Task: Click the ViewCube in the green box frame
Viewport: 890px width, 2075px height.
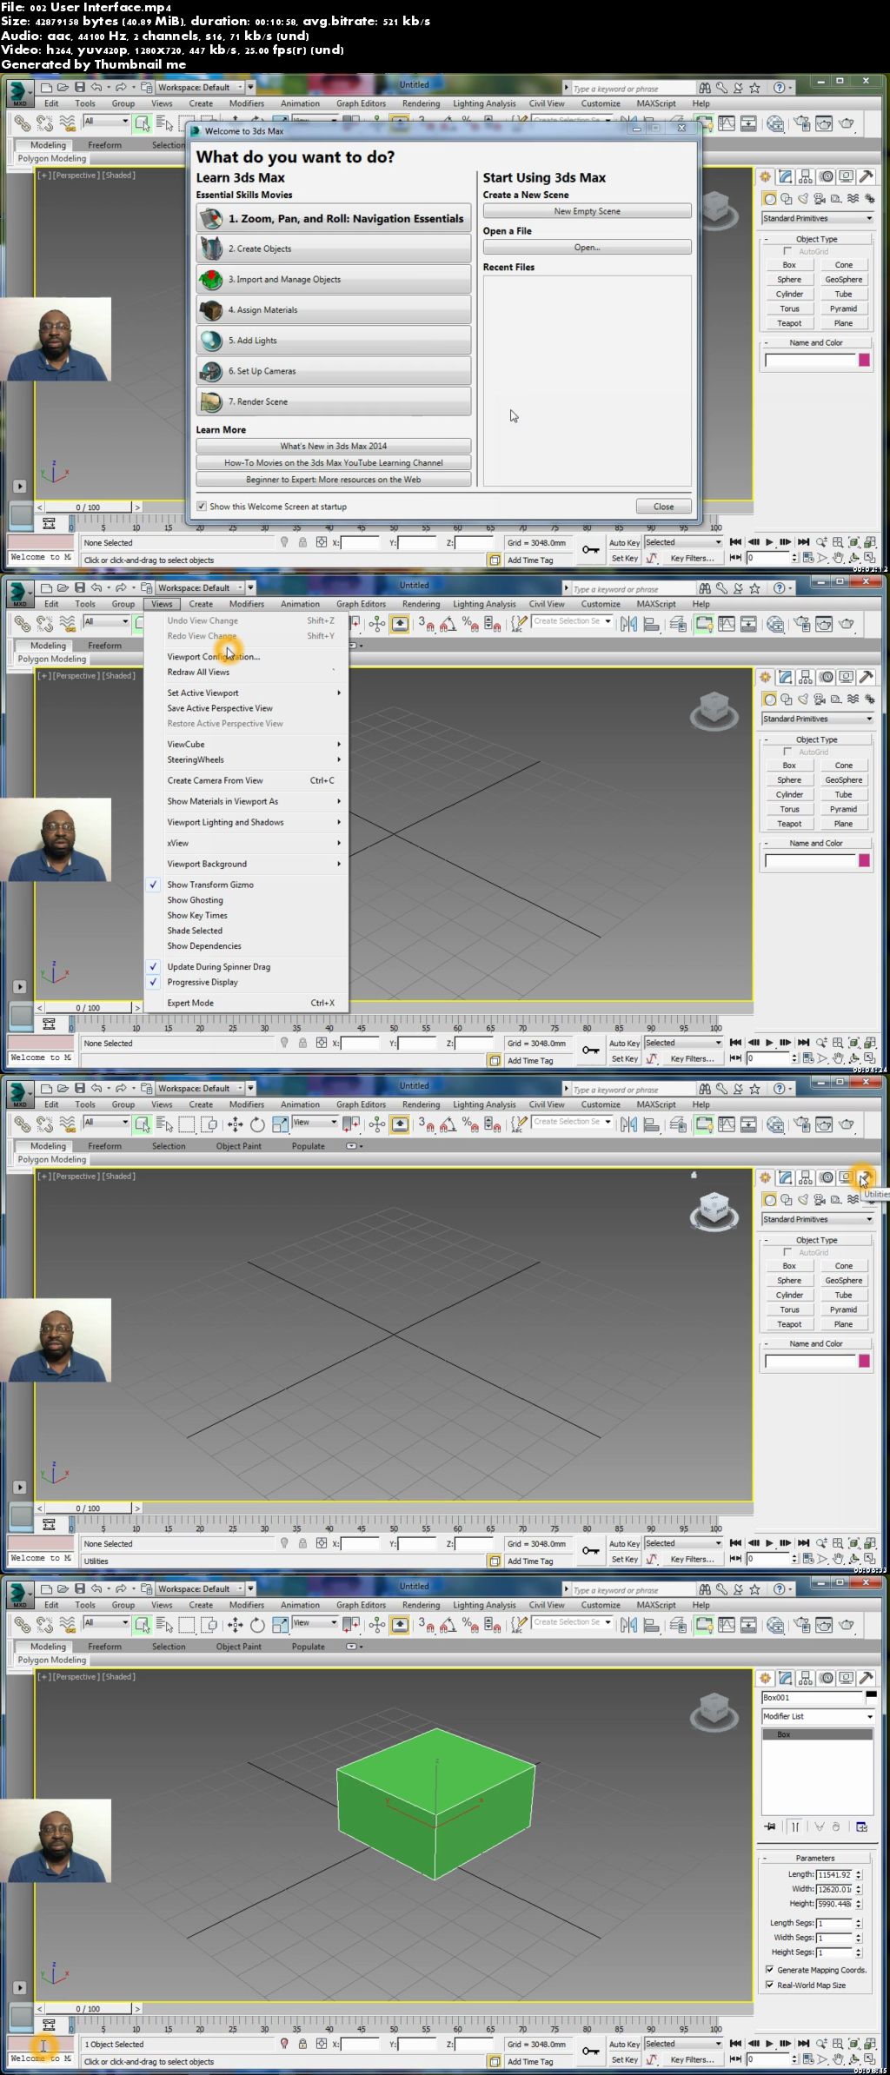Action: click(x=714, y=1710)
